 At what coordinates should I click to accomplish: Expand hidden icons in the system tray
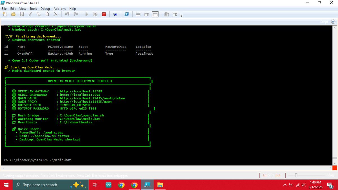(284, 185)
